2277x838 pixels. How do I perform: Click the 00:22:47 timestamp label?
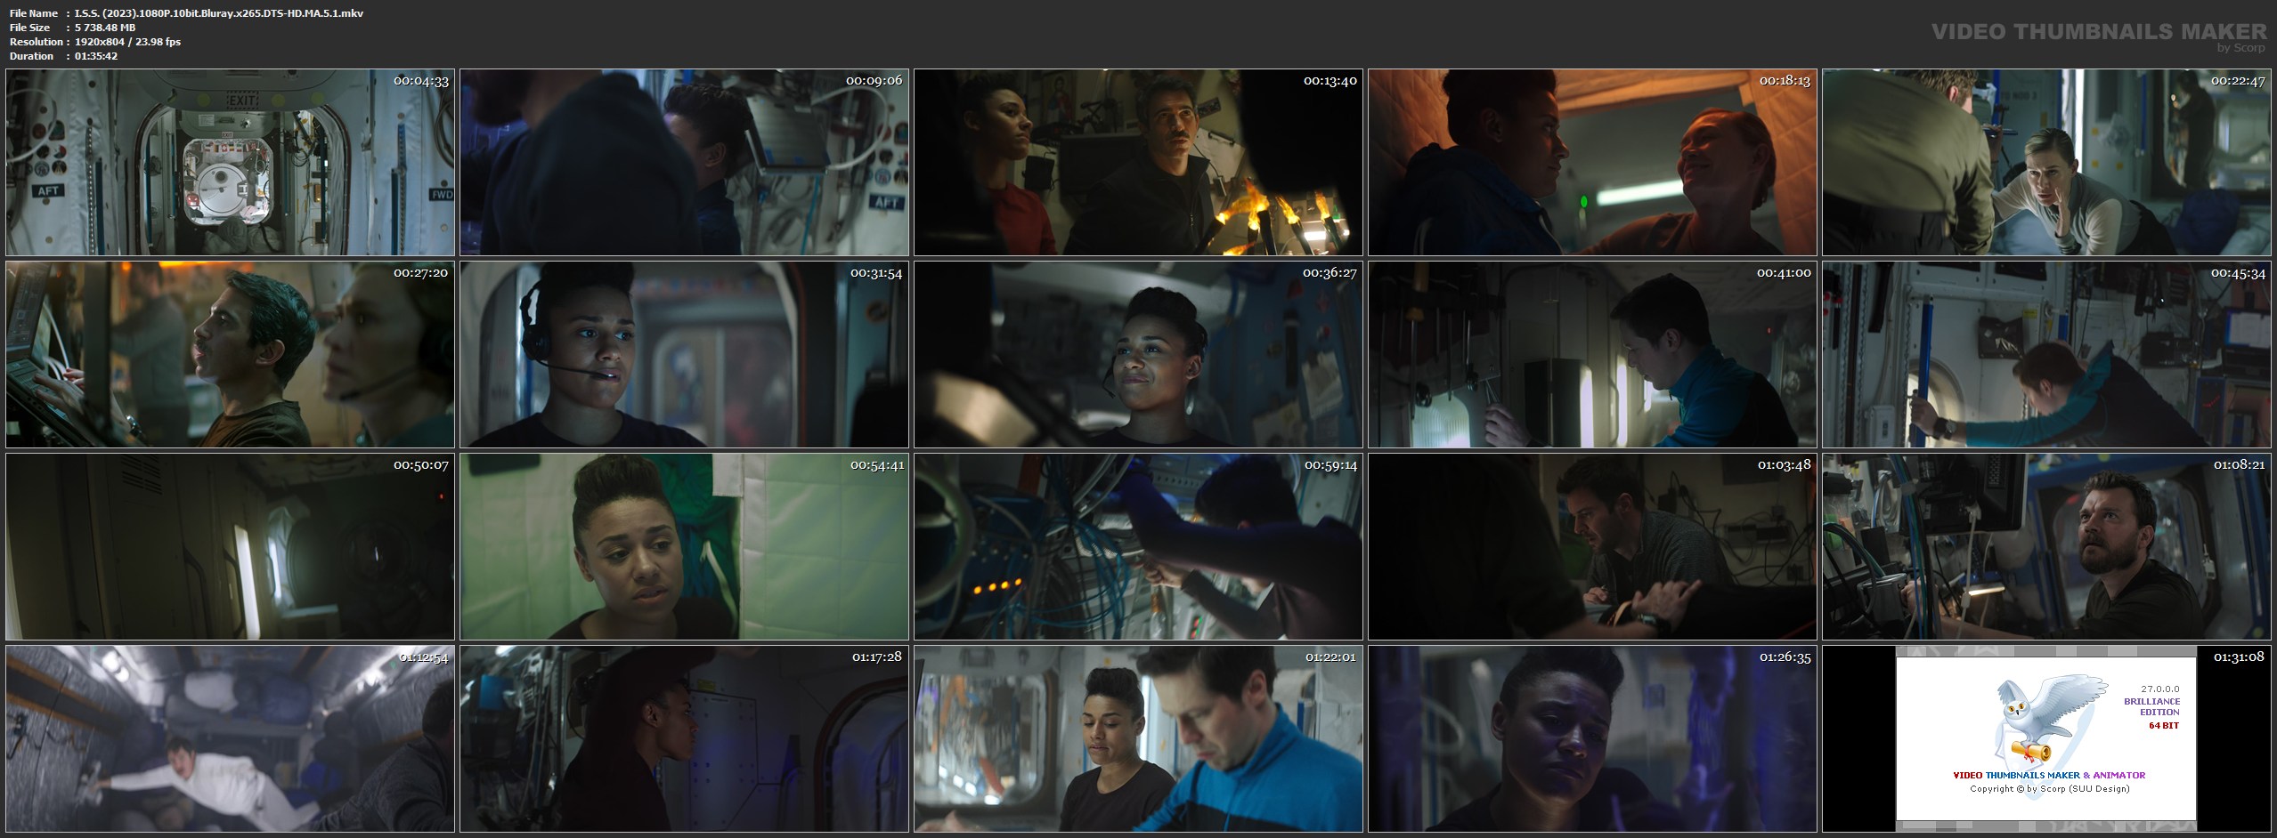point(2238,81)
